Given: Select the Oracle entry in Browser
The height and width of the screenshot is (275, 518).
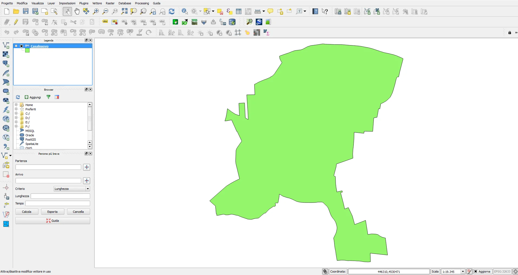Looking at the screenshot, I should point(30,135).
